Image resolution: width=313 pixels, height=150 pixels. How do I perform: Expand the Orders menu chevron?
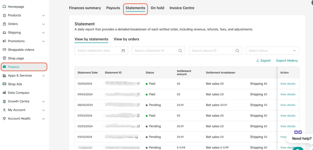tap(43, 24)
